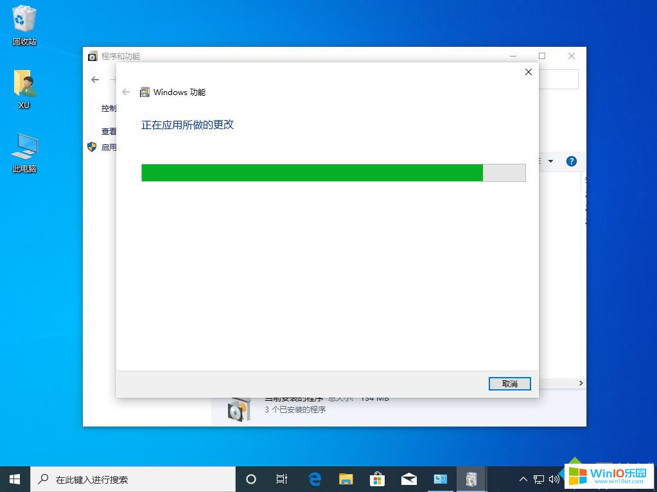The image size is (657, 492).
Task: Open Microsoft Edge from the taskbar
Action: click(314, 479)
